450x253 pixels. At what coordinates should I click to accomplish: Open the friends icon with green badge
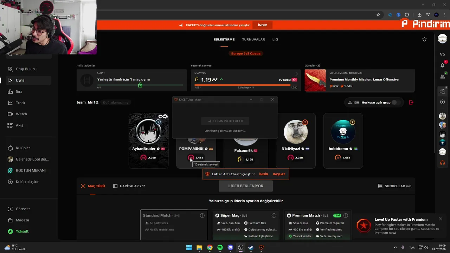click(442, 76)
